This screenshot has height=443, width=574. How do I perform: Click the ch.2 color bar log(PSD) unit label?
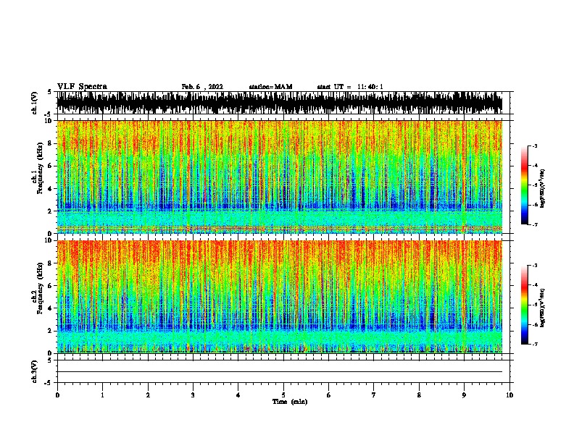tap(543, 308)
